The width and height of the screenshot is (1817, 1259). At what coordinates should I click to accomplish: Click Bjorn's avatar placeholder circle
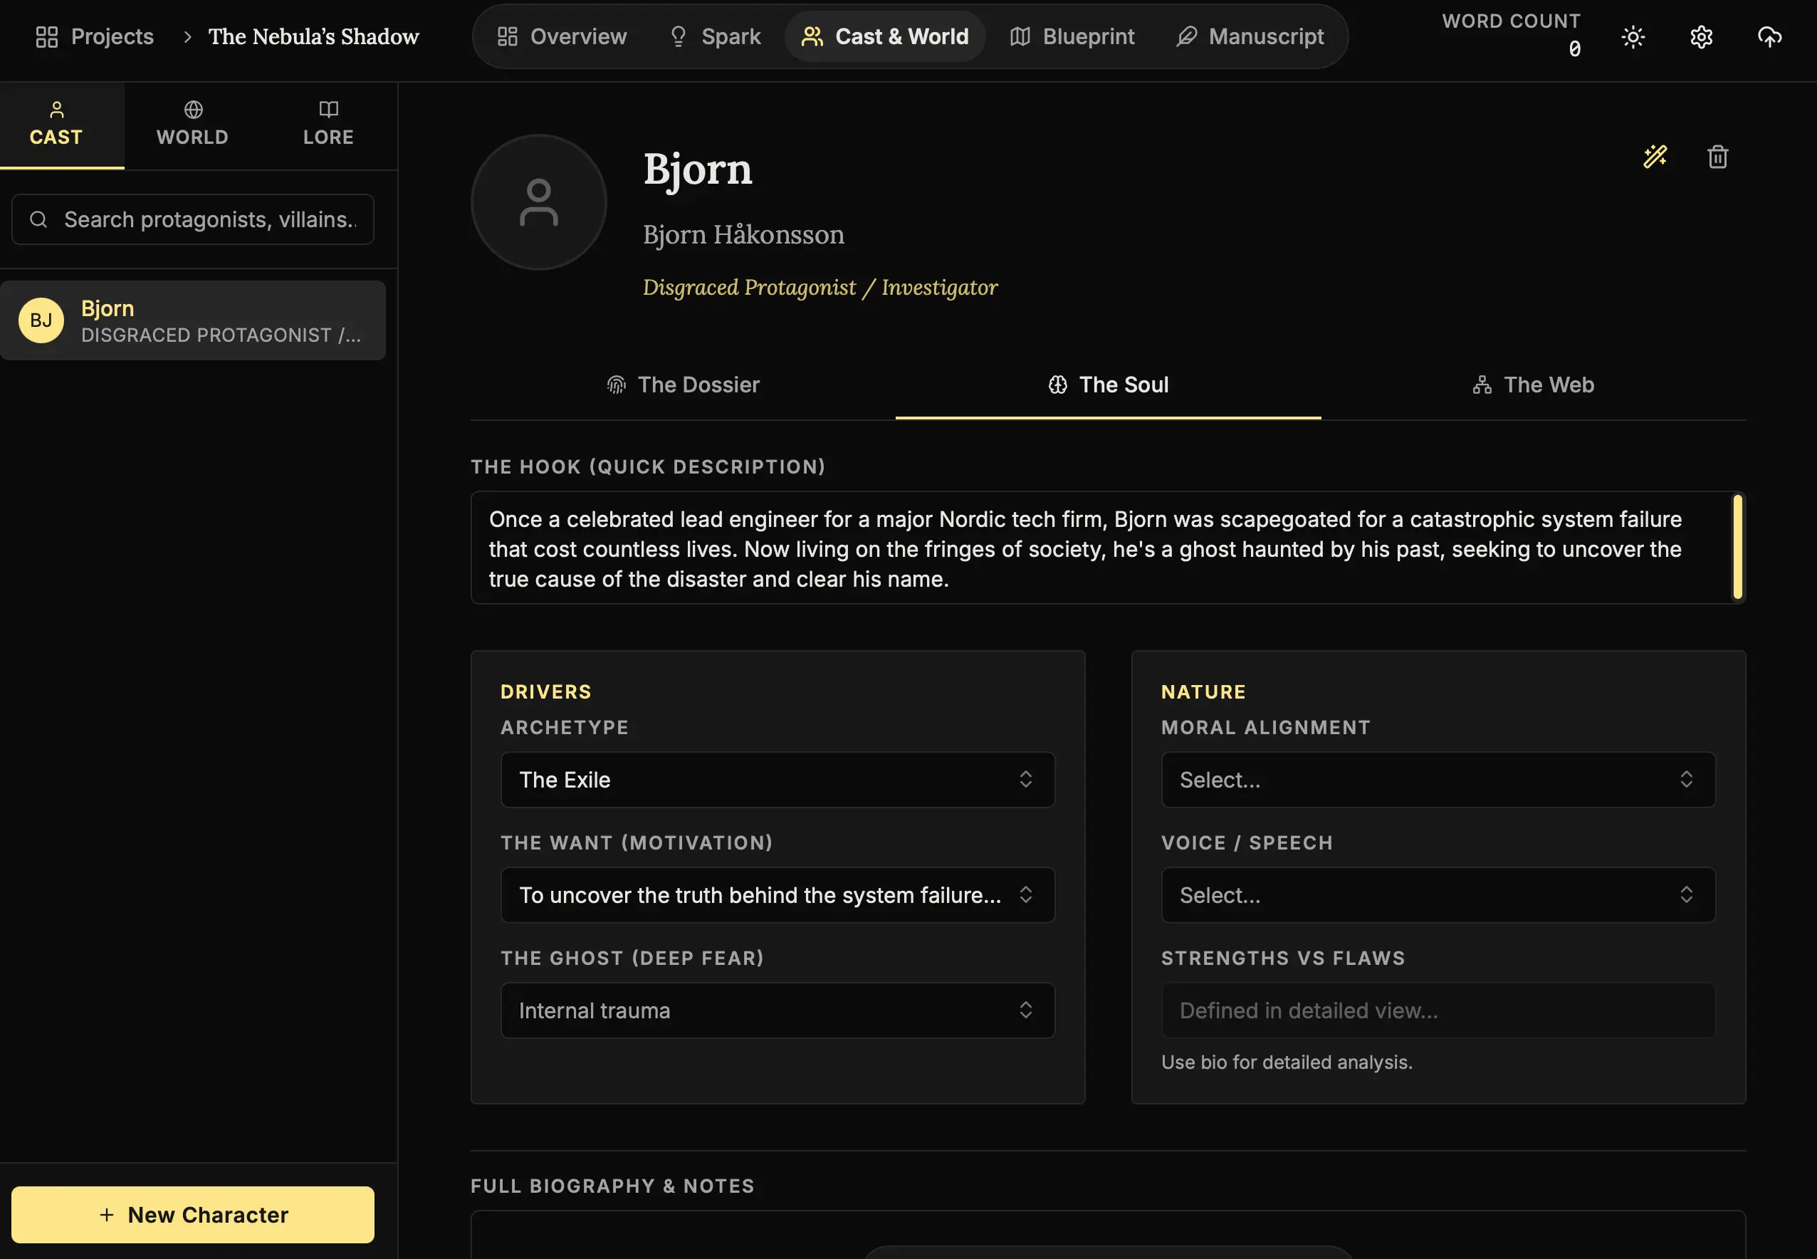click(539, 203)
